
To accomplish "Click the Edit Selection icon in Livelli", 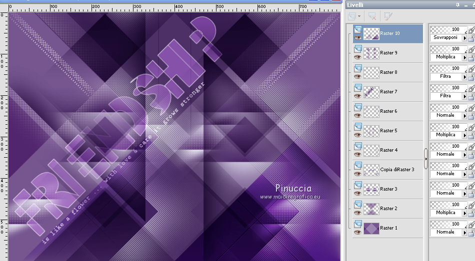I will (x=388, y=16).
